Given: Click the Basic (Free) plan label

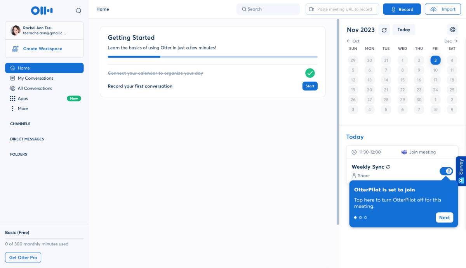Looking at the screenshot, I should coord(17,233).
